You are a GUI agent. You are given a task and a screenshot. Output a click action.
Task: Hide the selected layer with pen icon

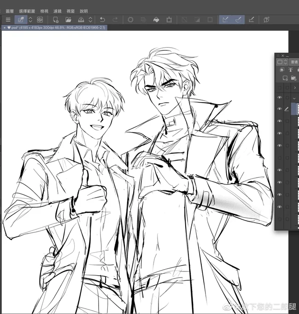(x=280, y=109)
